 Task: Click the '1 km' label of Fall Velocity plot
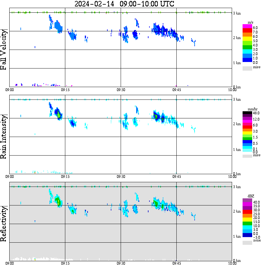pyautogui.click(x=237, y=63)
